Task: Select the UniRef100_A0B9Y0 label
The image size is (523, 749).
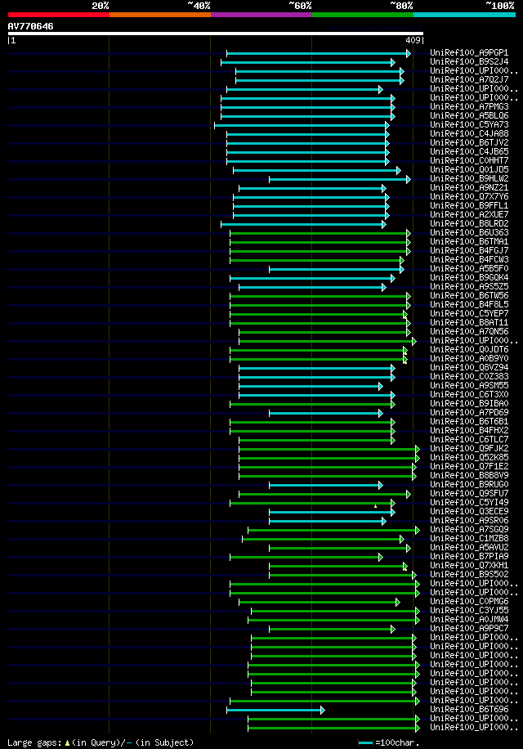Action: point(469,359)
